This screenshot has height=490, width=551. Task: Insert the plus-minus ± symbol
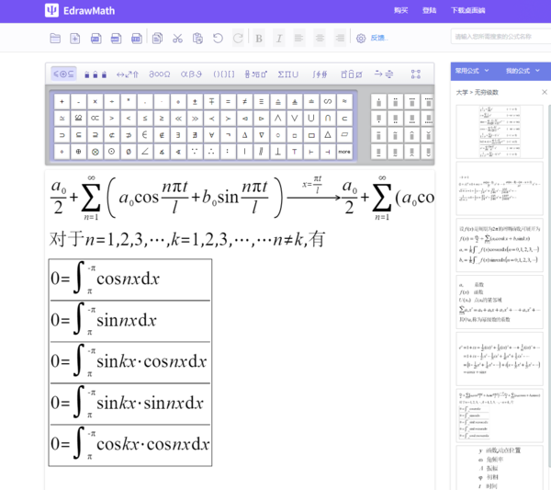[195, 102]
